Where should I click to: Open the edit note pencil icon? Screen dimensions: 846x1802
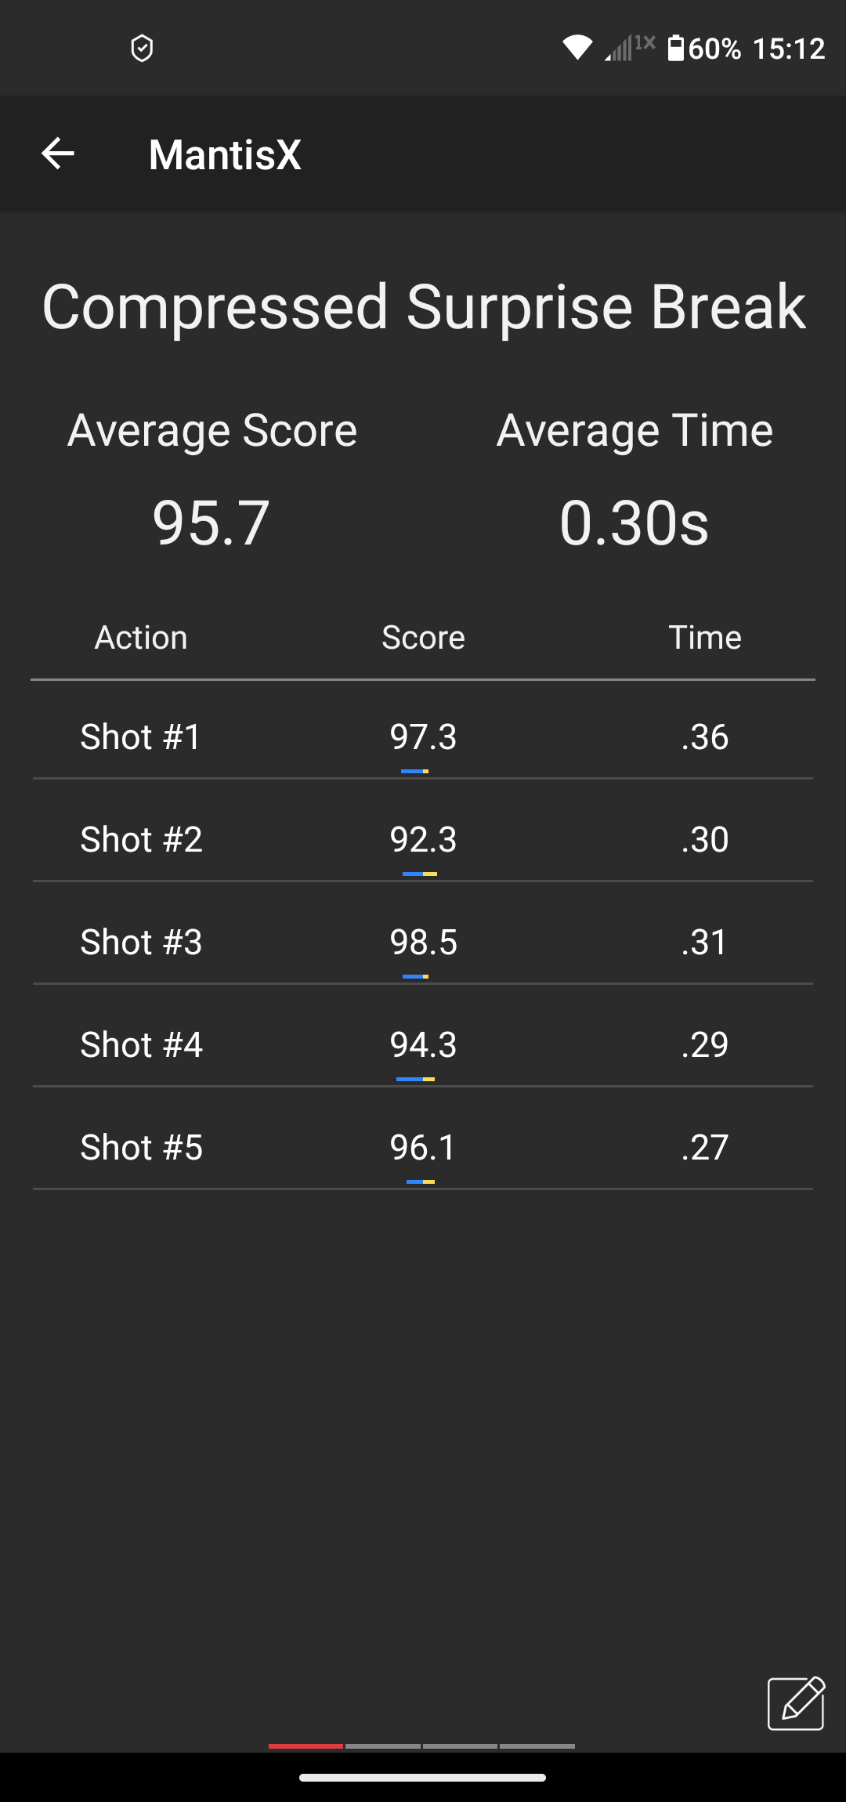796,1703
